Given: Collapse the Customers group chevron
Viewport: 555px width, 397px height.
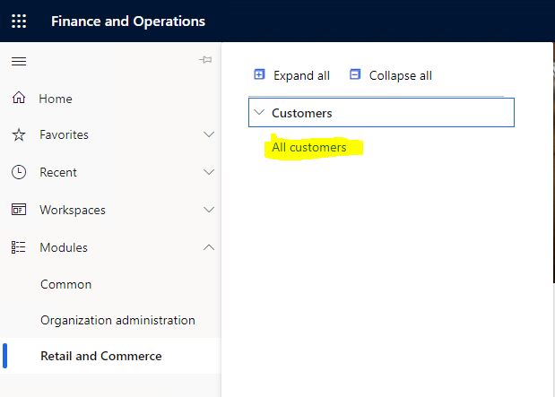Looking at the screenshot, I should tap(259, 113).
